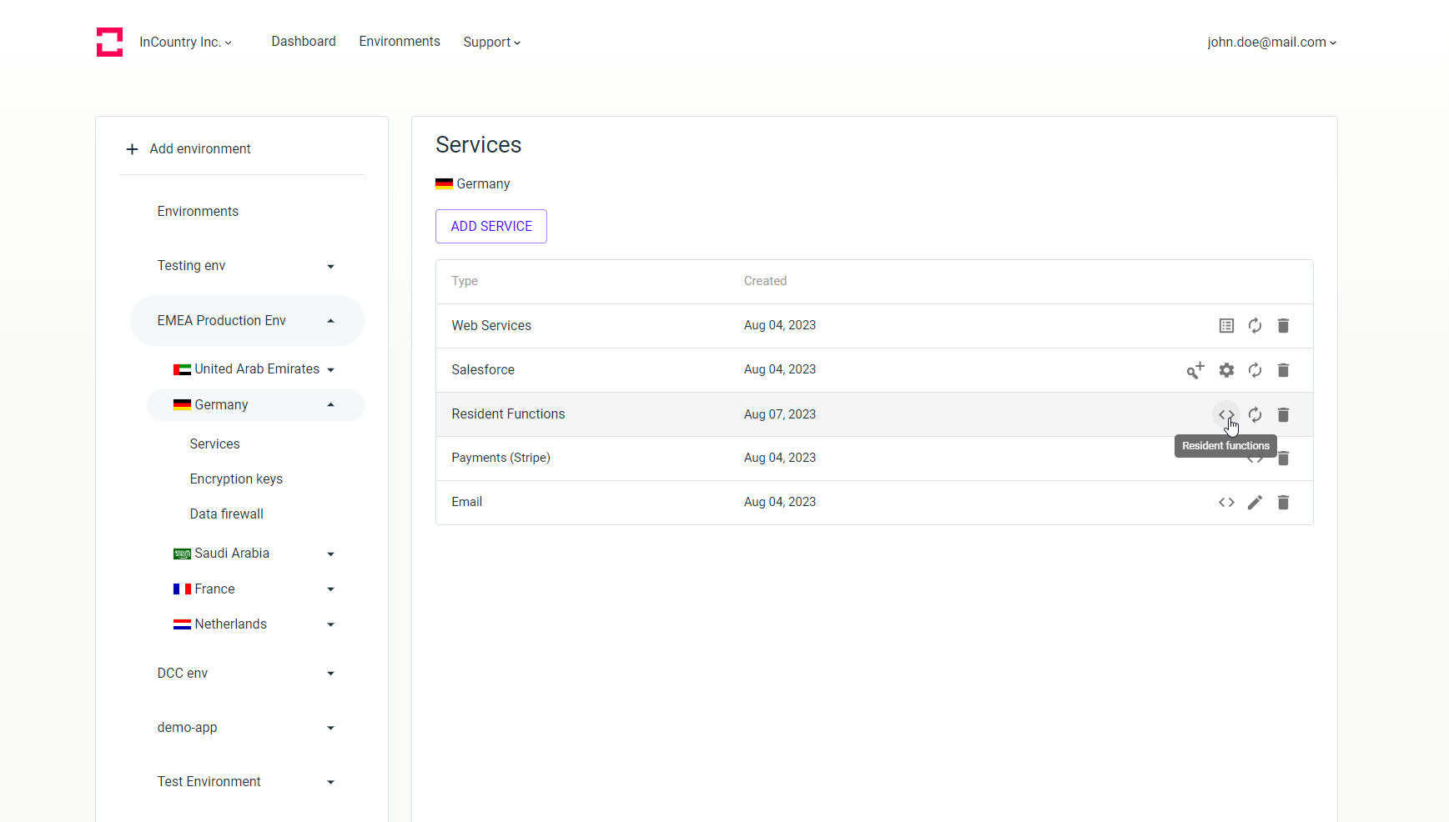Image resolution: width=1449 pixels, height=822 pixels.
Task: Collapse the EMEA Production Env section
Action: click(330, 321)
